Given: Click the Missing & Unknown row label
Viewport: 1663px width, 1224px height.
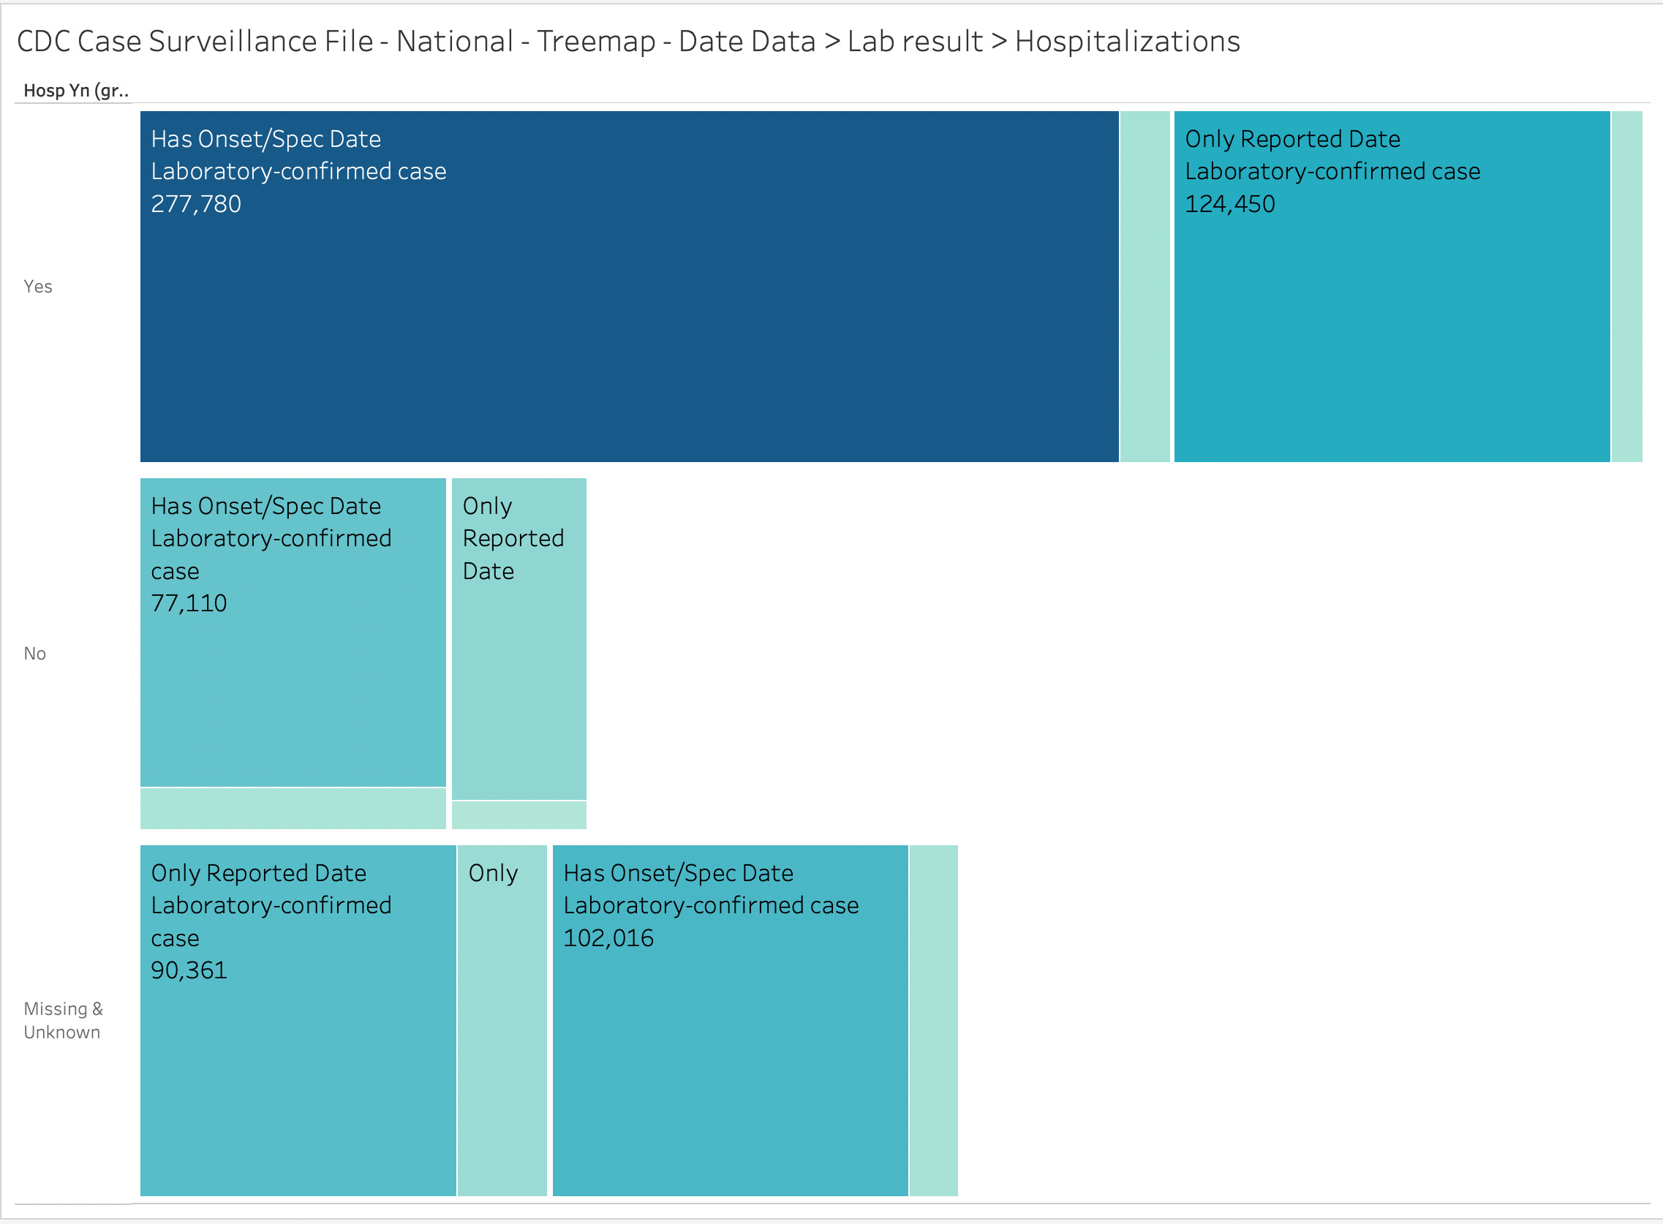Looking at the screenshot, I should [63, 1020].
